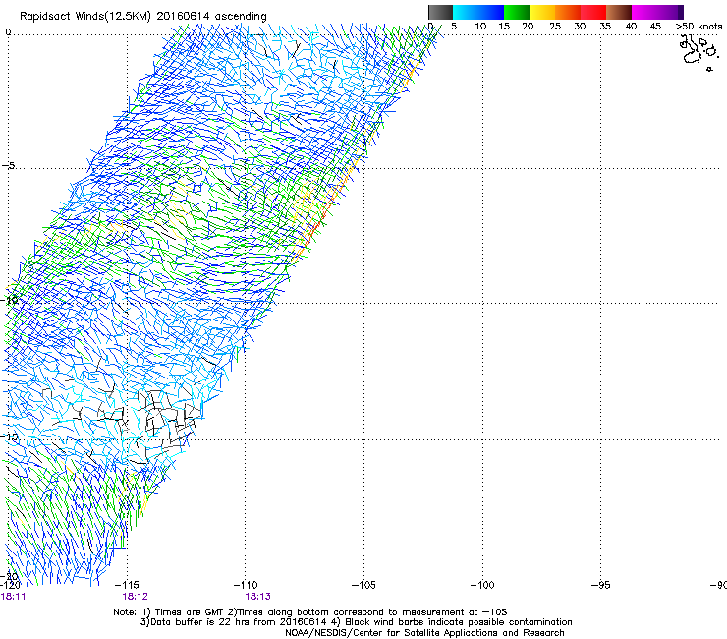Click the orange 25-30 knots legend segment
This screenshot has height=639, width=727.
[x=568, y=12]
